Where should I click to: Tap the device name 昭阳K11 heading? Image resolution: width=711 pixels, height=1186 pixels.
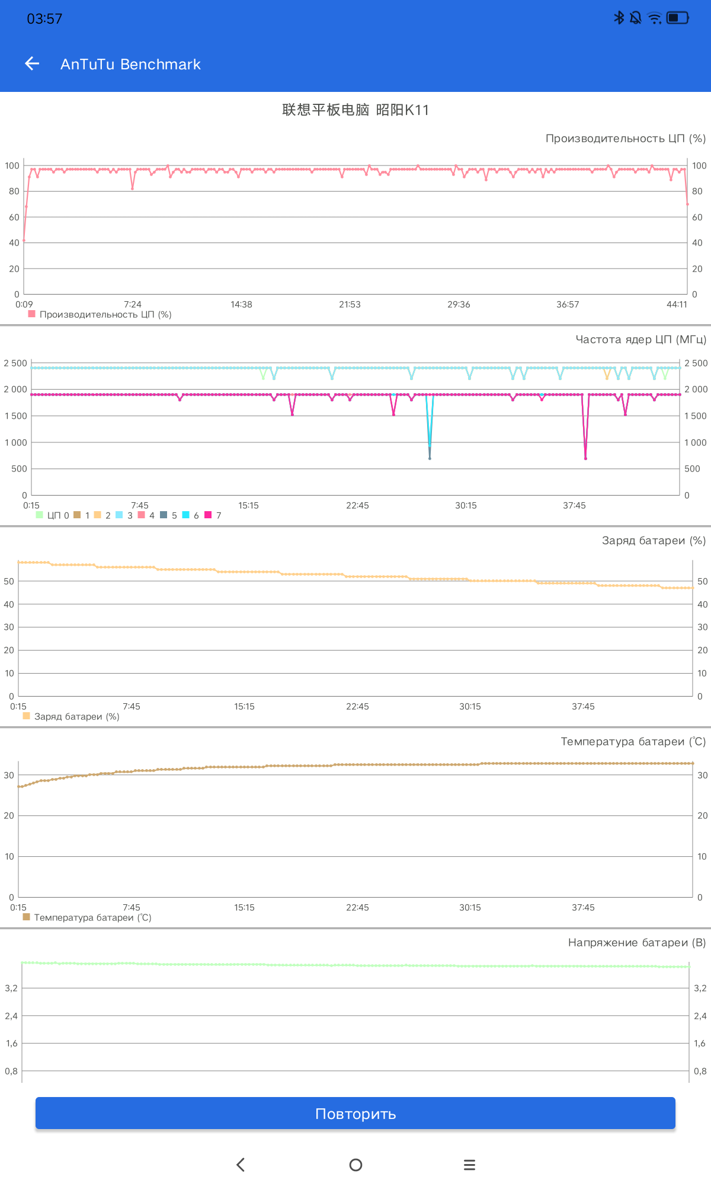pos(355,110)
